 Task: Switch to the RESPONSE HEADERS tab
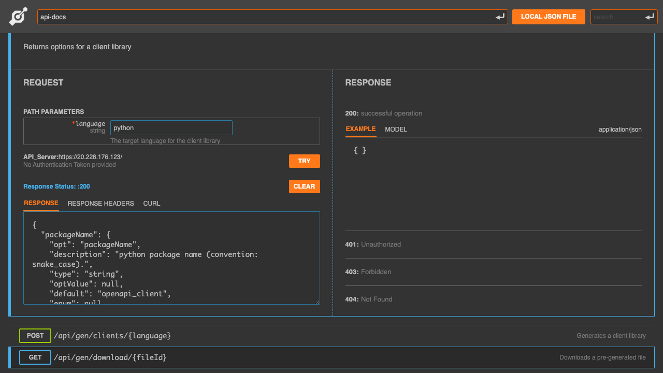coord(101,204)
